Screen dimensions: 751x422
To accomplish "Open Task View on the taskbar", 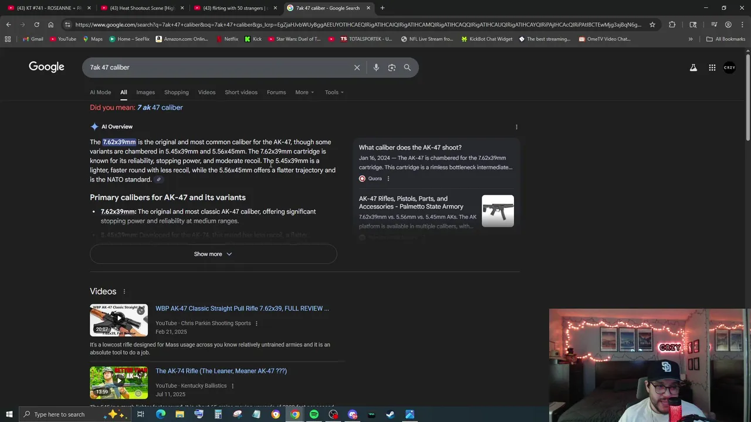I will (141, 414).
